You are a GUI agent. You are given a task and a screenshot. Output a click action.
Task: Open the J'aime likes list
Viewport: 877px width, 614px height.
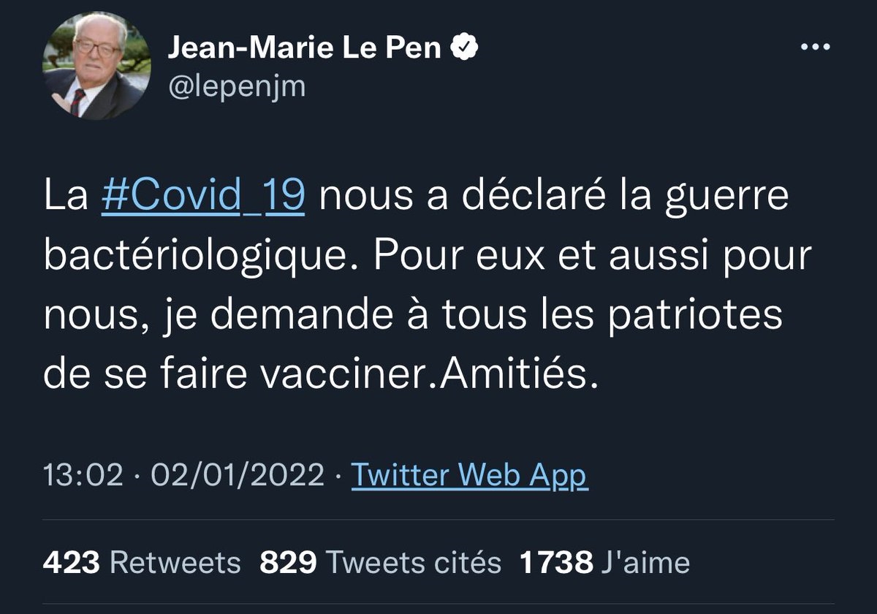tap(645, 563)
